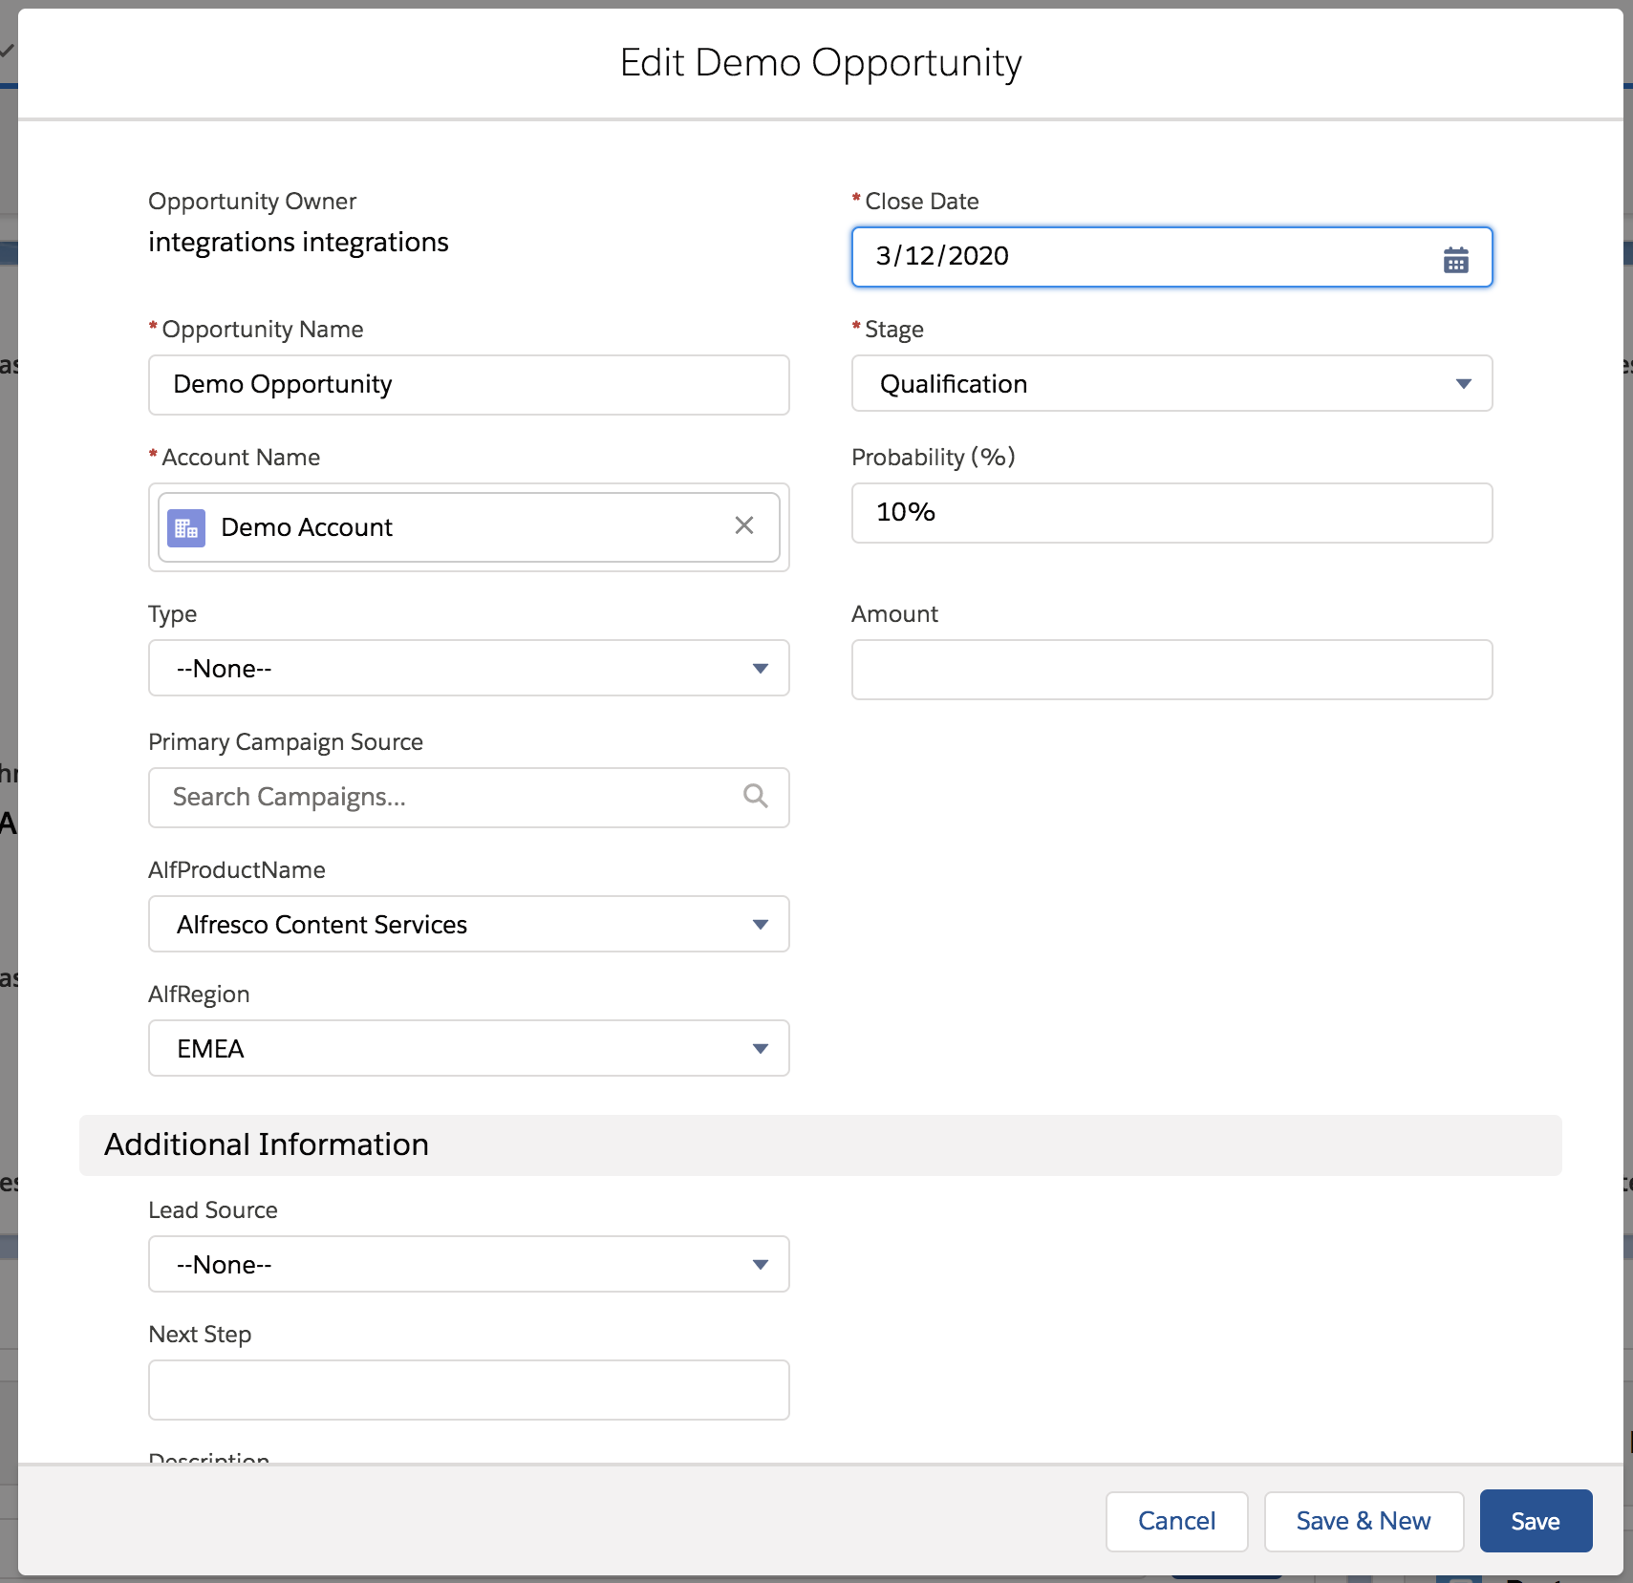Click the Amount field
Viewport: 1633px width, 1583px height.
[1171, 669]
